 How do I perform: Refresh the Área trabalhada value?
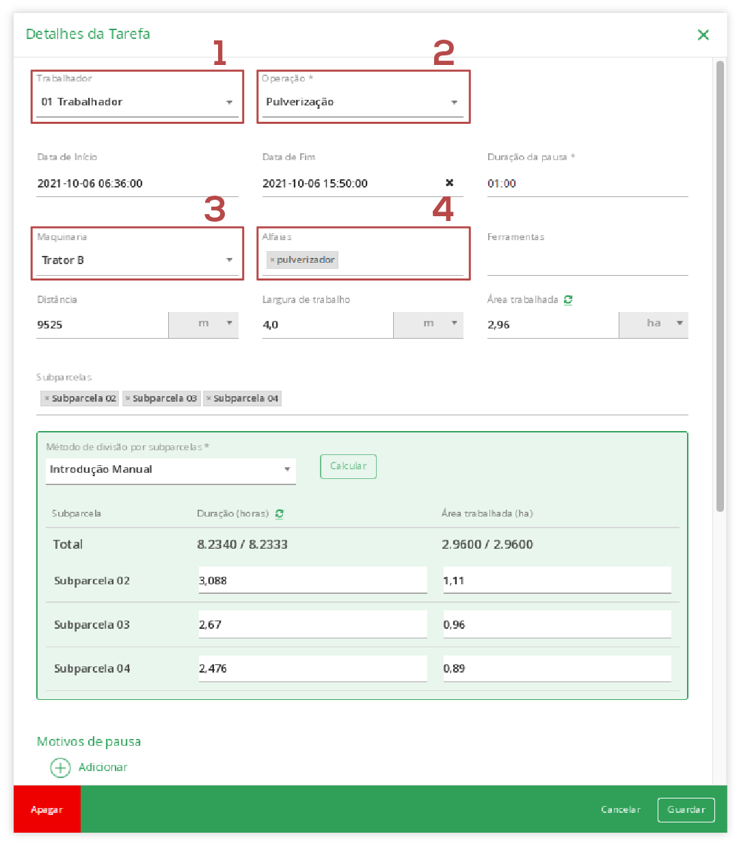pos(568,300)
